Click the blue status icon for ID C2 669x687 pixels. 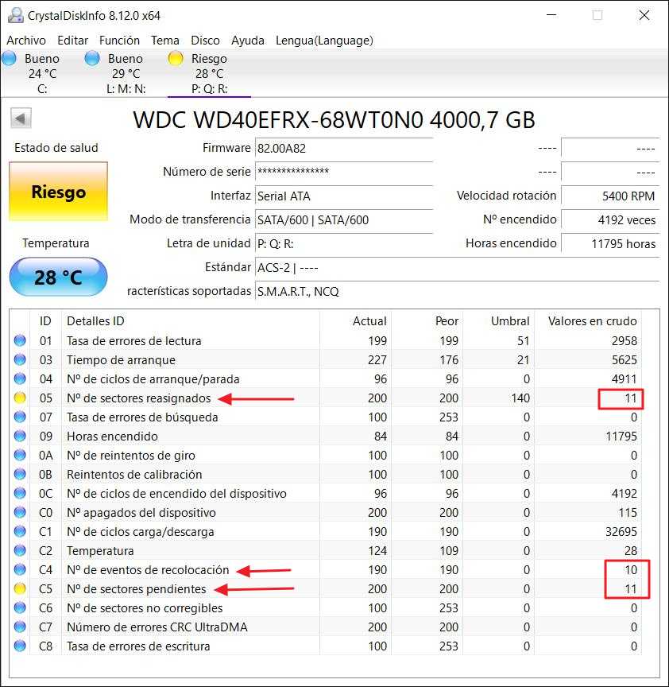20,550
